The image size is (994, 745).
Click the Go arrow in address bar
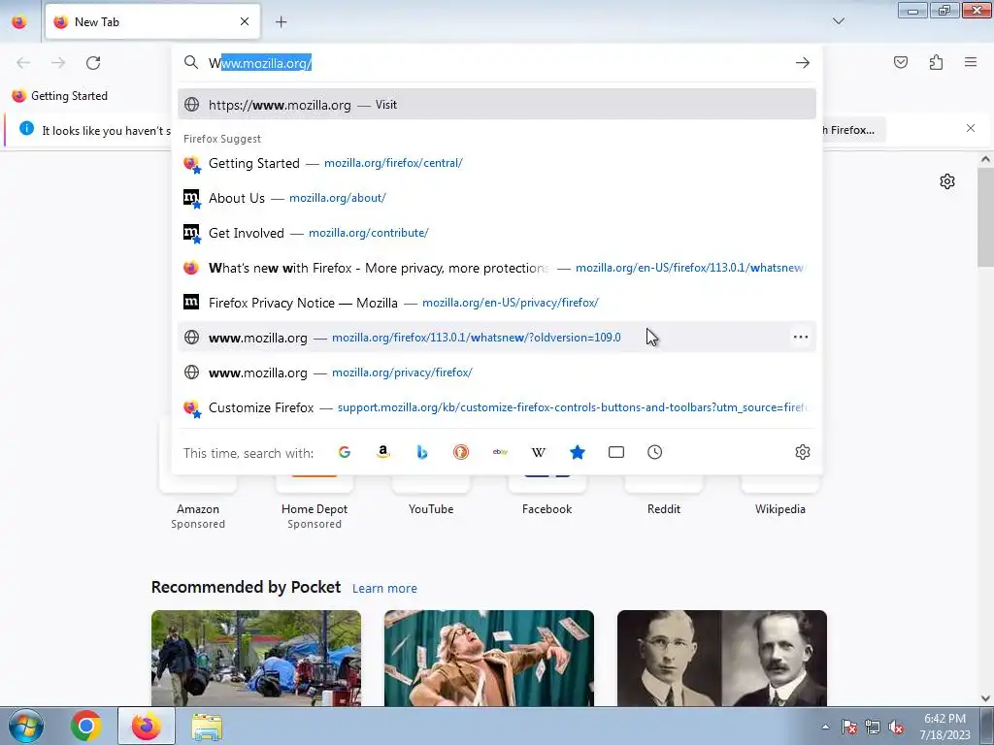(803, 63)
